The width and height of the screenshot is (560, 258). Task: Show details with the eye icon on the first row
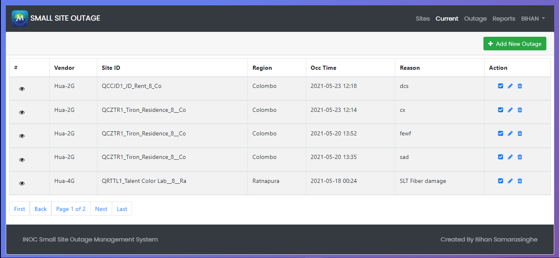(x=22, y=88)
